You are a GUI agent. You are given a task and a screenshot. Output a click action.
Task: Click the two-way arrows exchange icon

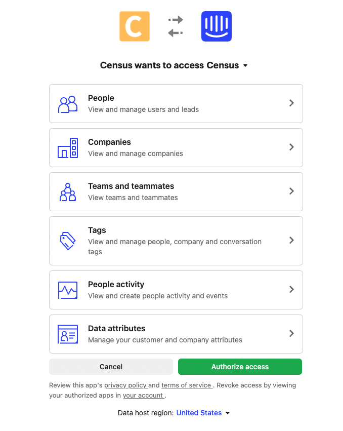pyautogui.click(x=176, y=26)
